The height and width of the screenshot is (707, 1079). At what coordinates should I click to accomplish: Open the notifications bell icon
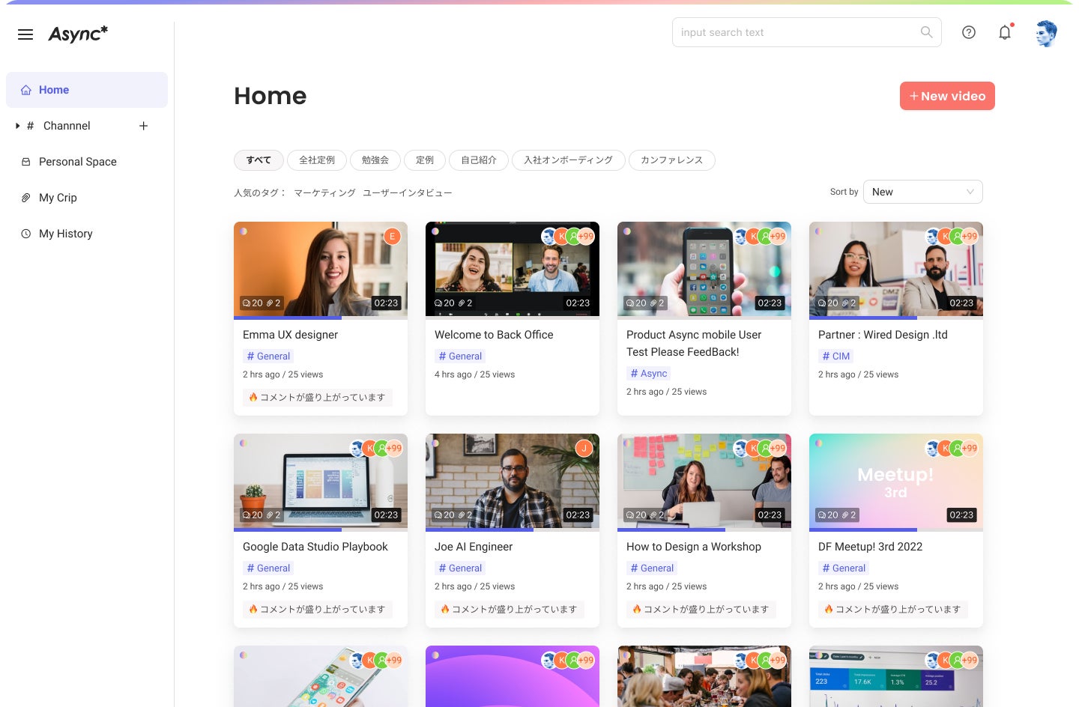tap(1005, 32)
